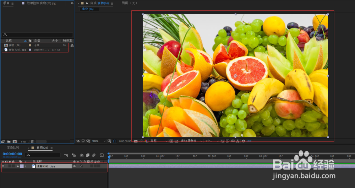Open the composition mini-flowchart in timeline
The width and height of the screenshot is (355, 188).
point(66,155)
